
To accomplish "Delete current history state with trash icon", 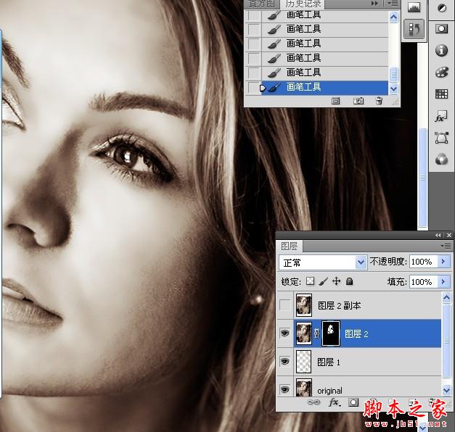I will pos(379,101).
